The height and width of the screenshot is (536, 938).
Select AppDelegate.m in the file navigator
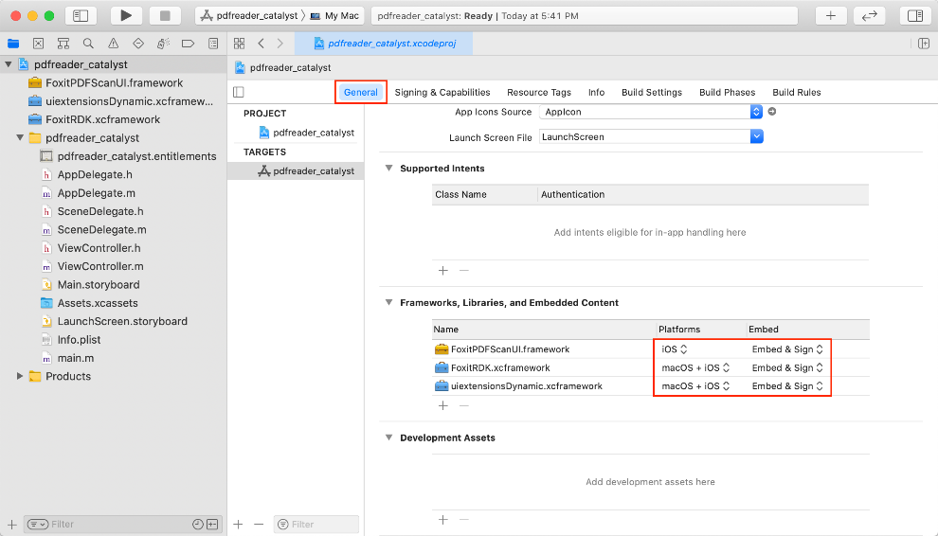[94, 193]
